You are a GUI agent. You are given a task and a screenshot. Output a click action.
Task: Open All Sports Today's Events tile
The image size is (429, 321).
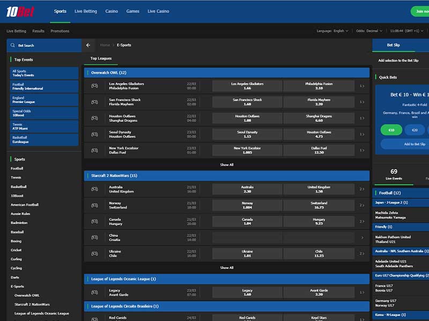click(x=45, y=73)
